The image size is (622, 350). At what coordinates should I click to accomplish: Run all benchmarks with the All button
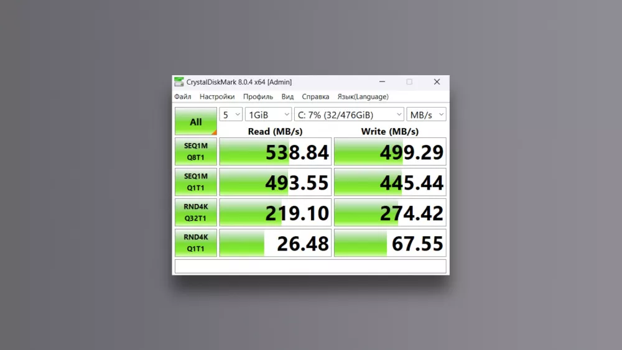pyautogui.click(x=196, y=121)
